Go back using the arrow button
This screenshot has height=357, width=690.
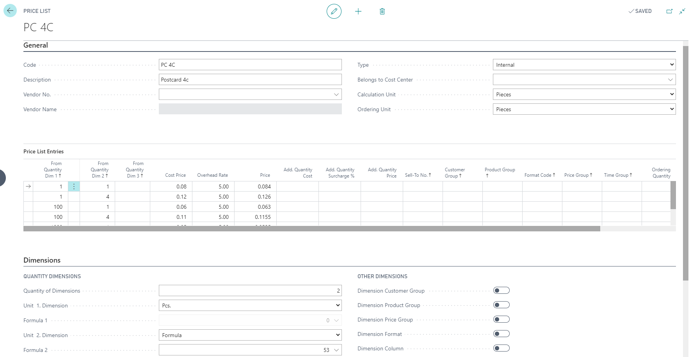10,11
